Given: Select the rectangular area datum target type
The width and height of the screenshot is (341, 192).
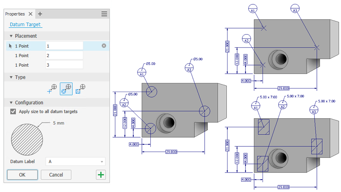Looking at the screenshot, I should pos(80,89).
